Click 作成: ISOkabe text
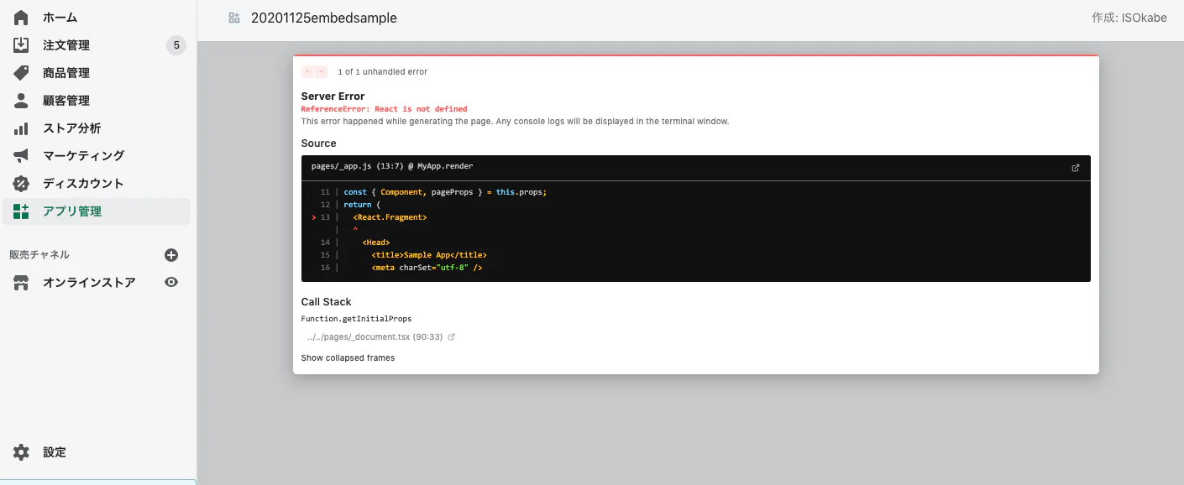 point(1129,18)
